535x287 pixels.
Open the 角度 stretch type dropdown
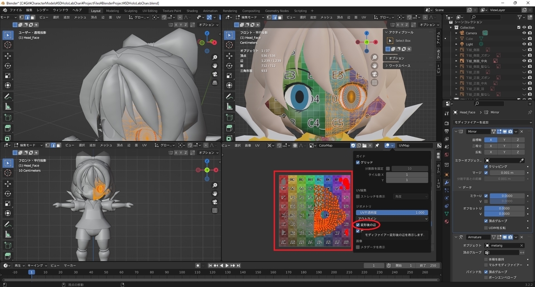(410, 196)
